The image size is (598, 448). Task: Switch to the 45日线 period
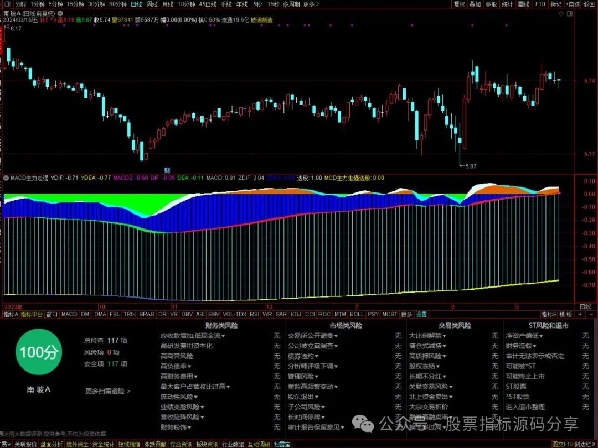point(208,4)
